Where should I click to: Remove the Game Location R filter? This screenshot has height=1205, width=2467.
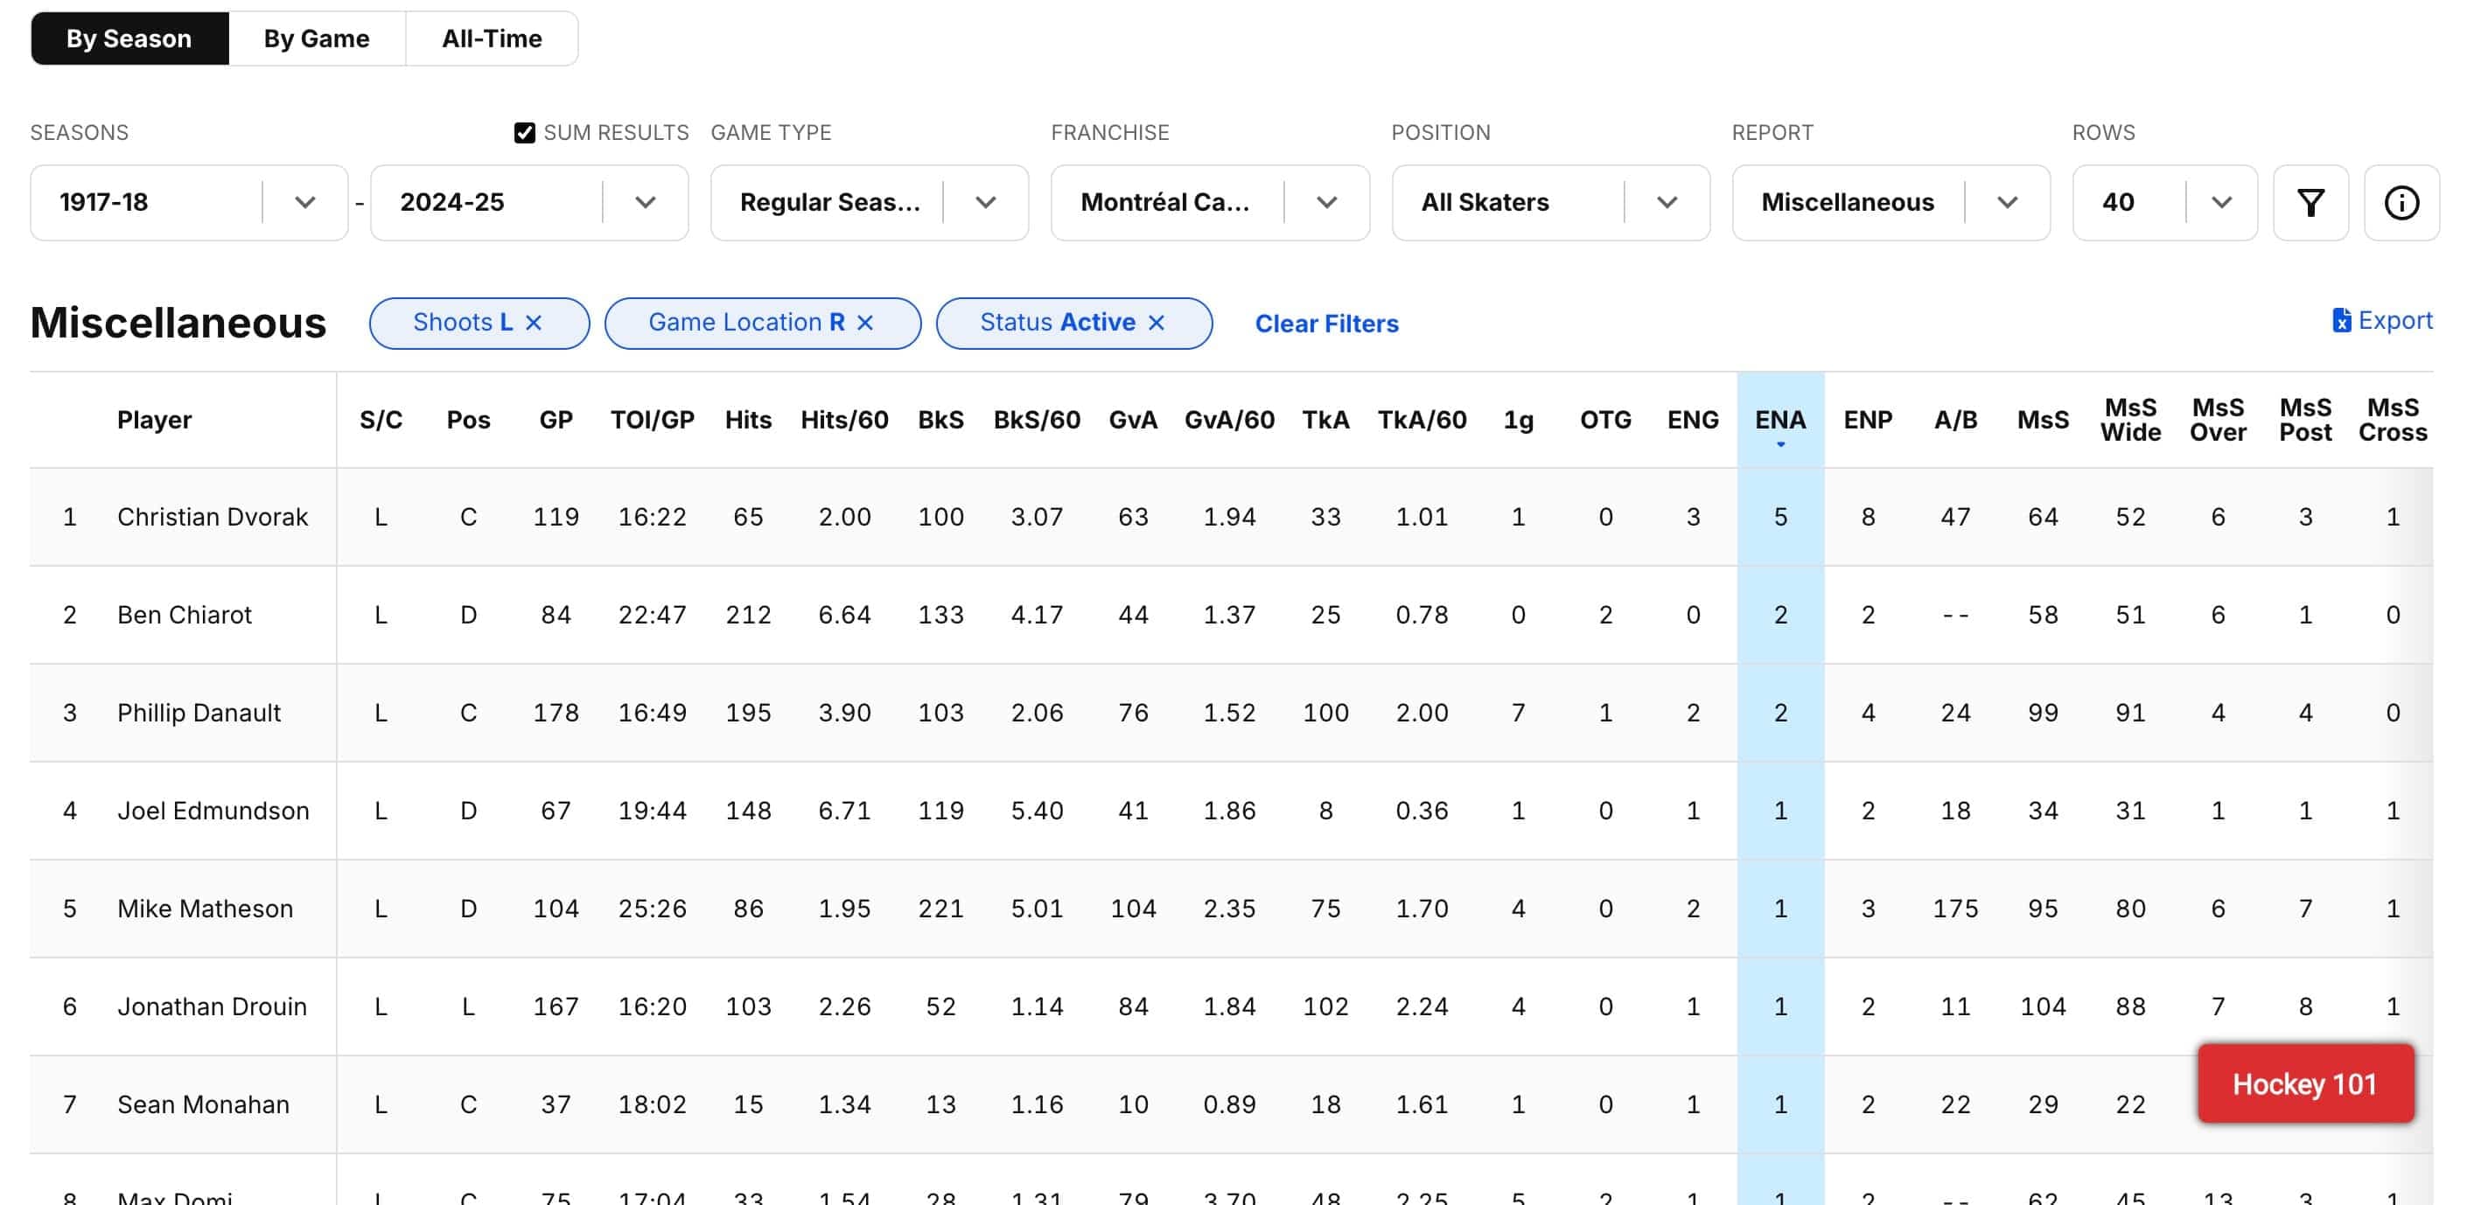[x=865, y=324]
